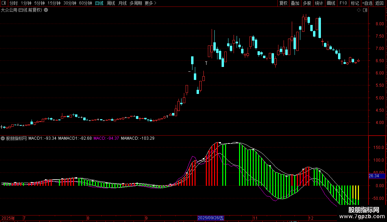This screenshot has height=222, width=387.
Task: Switch to the 月线 monthly chart
Action: [122, 3]
